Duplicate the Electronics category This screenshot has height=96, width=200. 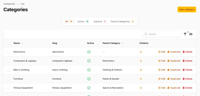coord(174,52)
